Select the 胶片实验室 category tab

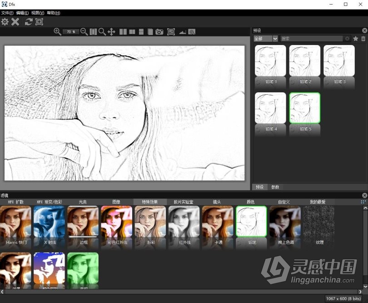(x=184, y=202)
